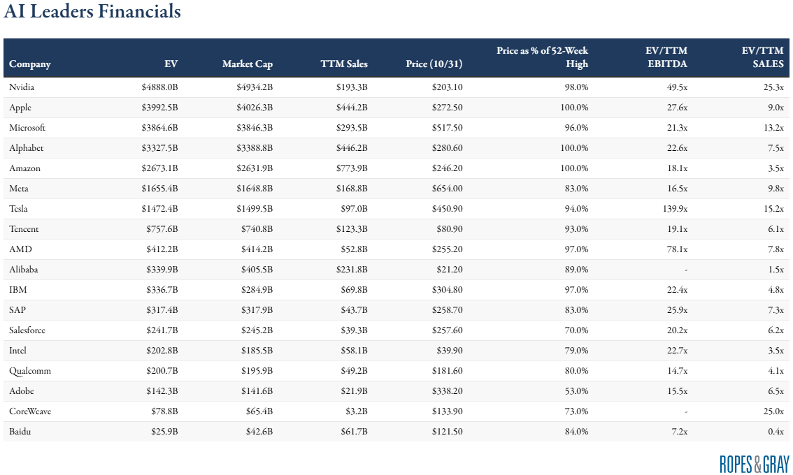The height and width of the screenshot is (475, 793).
Task: Click Apple's $3992.5B EV value
Action: pos(159,108)
